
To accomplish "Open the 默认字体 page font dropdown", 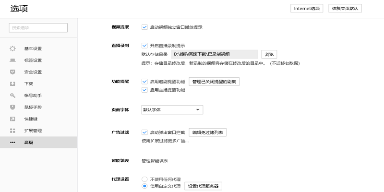I will tap(172, 110).
